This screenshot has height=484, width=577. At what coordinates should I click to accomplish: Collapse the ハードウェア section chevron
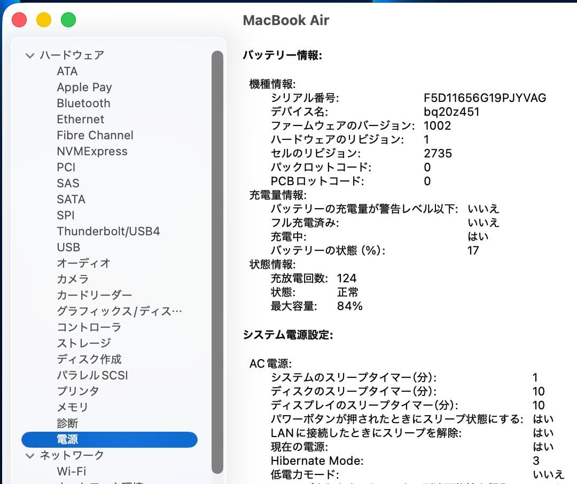coord(30,55)
